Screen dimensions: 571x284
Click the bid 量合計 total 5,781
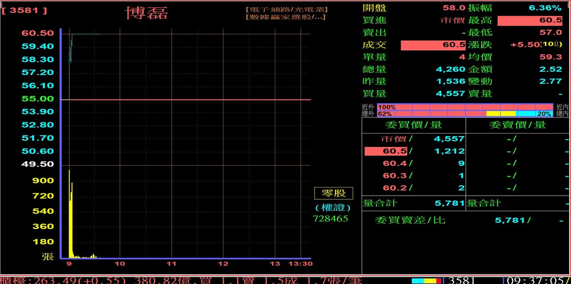coord(450,203)
